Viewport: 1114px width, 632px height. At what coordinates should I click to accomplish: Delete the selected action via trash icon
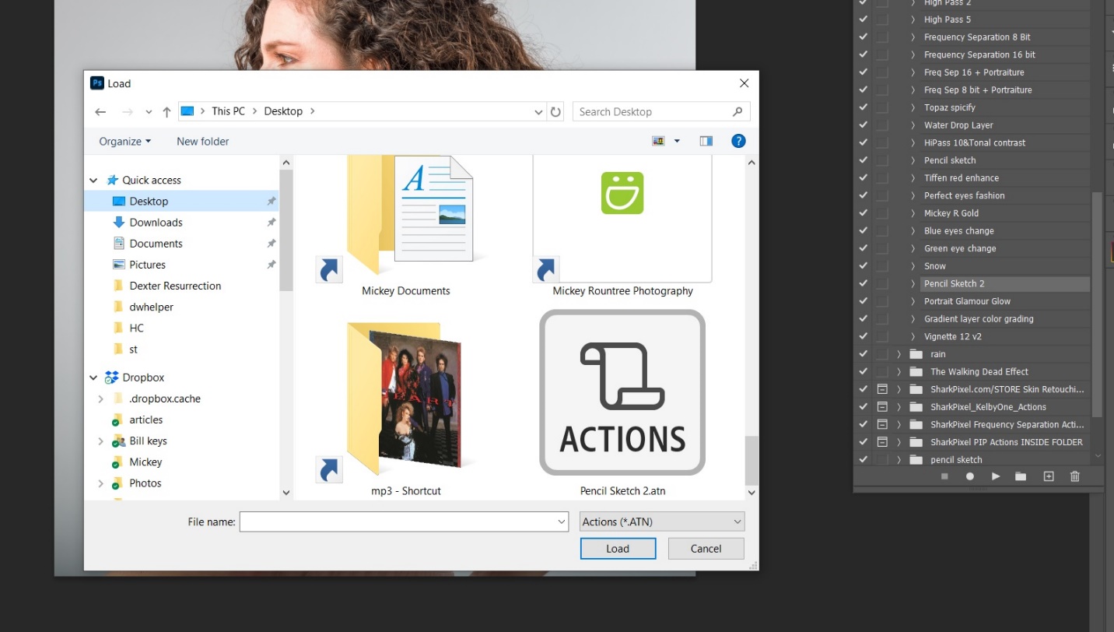[x=1074, y=476]
